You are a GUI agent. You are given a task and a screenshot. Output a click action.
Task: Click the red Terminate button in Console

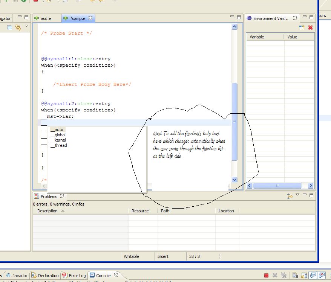pos(267,275)
